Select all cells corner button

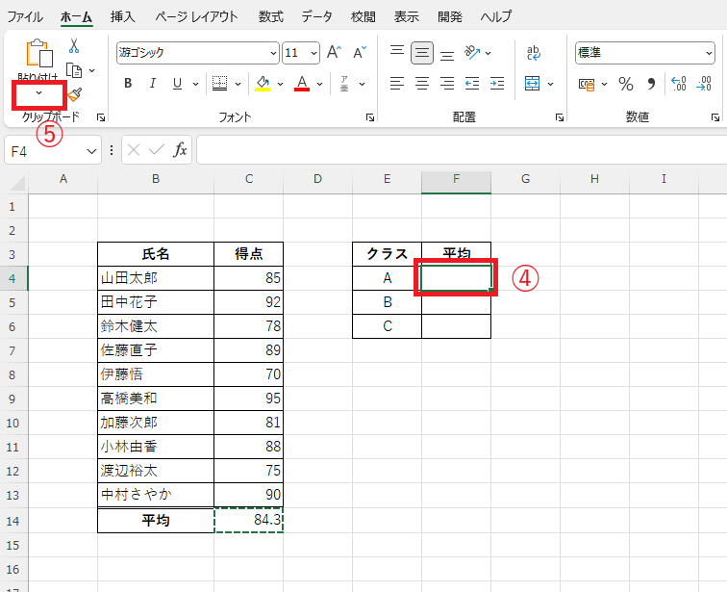16,182
